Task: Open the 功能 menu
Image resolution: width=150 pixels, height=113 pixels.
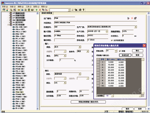Action: [x=13, y=7]
